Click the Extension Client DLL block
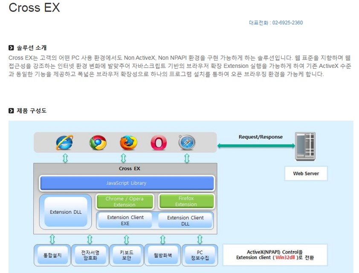The image size is (359, 273). click(185, 221)
